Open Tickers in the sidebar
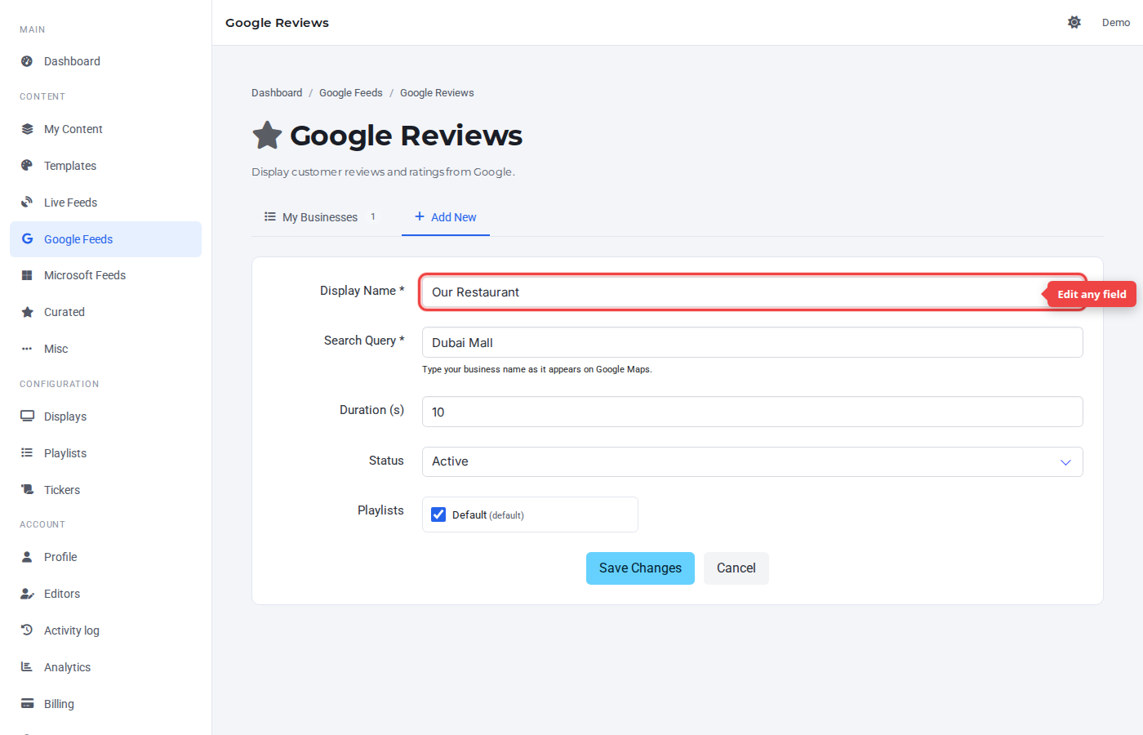The width and height of the screenshot is (1143, 735). (x=105, y=490)
